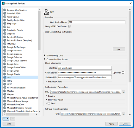Click the Authorization URL input field
The width and height of the screenshot is (134, 128).
click(x=86, y=92)
